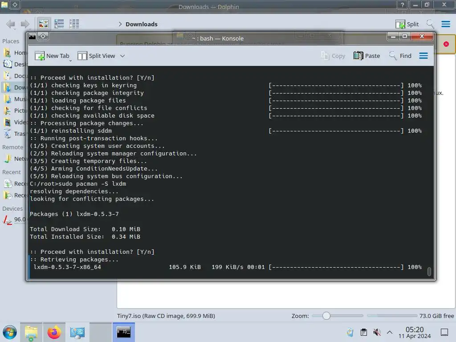
Task: Open Network in Dolphin Remote section
Action: (x=15, y=159)
